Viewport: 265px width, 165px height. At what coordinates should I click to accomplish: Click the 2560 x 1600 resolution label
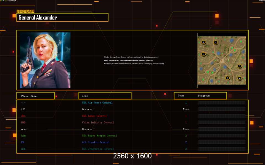[x=132, y=156]
